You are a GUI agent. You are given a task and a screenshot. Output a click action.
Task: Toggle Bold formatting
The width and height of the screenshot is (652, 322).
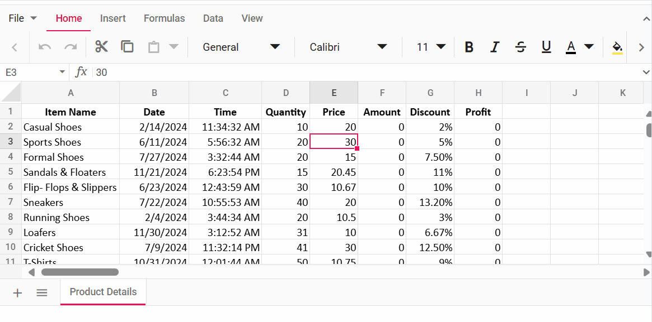tap(468, 47)
